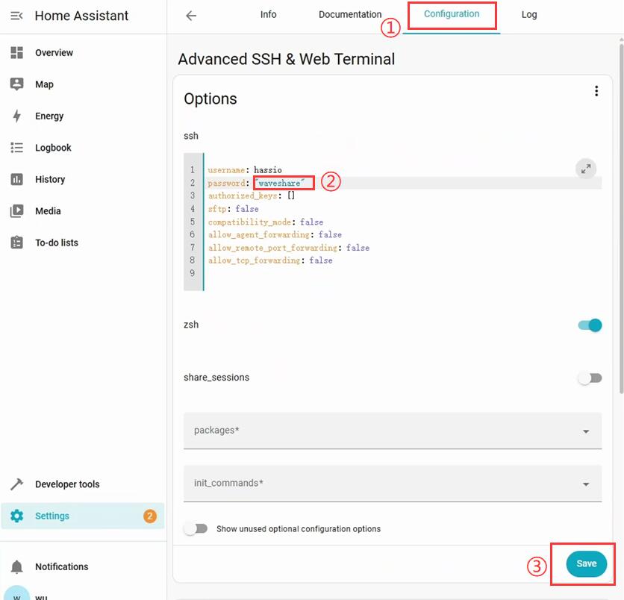Expand the packages dropdown
624x600 pixels.
pos(586,431)
